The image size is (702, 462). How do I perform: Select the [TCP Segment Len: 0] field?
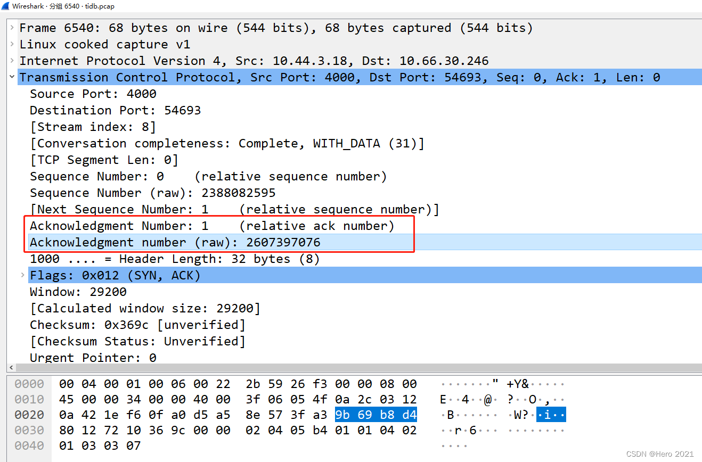[104, 160]
